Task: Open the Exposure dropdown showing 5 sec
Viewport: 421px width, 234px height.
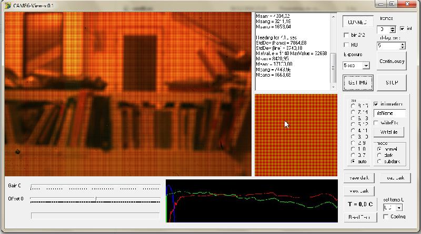Action: click(x=366, y=66)
